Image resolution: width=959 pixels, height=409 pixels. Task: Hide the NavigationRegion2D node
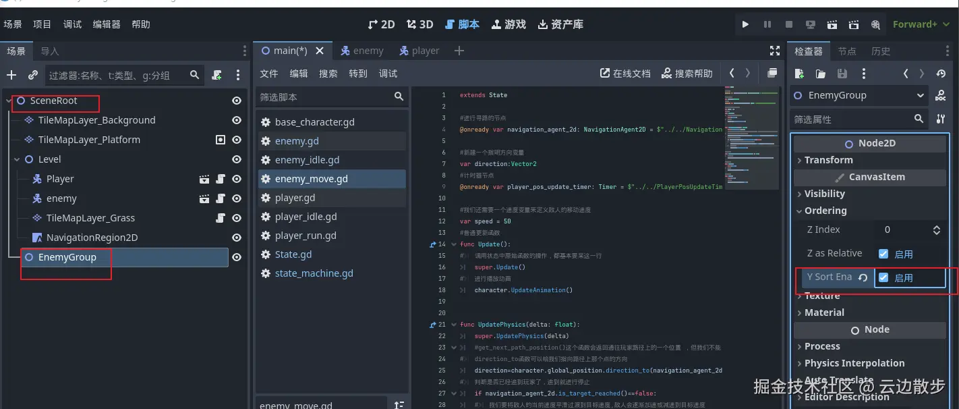237,238
